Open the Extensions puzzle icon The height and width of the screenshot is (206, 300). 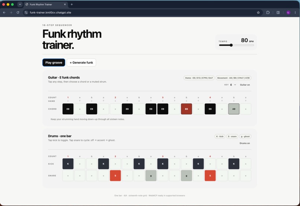(x=268, y=13)
